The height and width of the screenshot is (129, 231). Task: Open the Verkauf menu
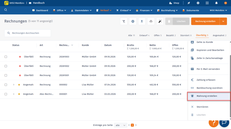[x=104, y=10]
